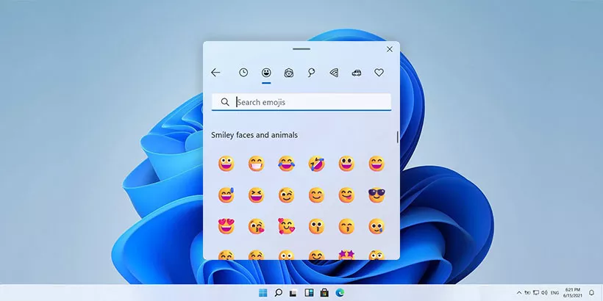Insert the top-row grinning face with smiling eyes

click(x=377, y=164)
